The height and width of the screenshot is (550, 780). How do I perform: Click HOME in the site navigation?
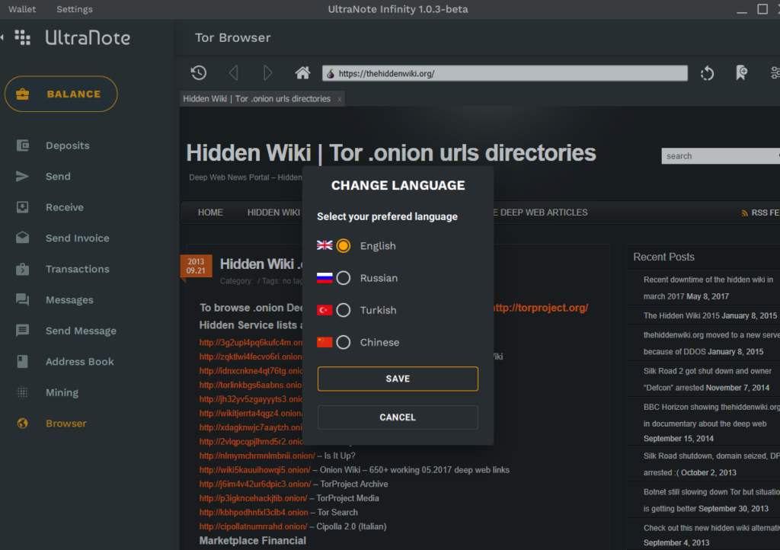[x=210, y=213]
